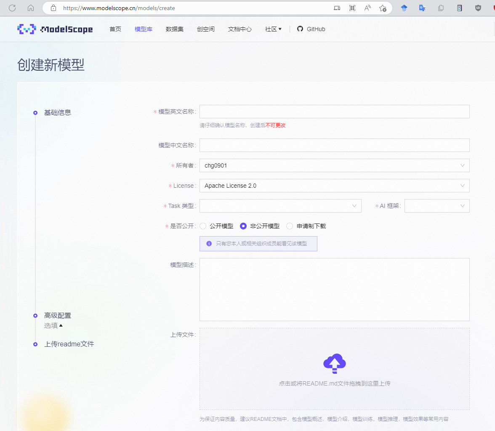495x431 pixels.
Task: Click the QR code icon in address bar
Action: [352, 8]
